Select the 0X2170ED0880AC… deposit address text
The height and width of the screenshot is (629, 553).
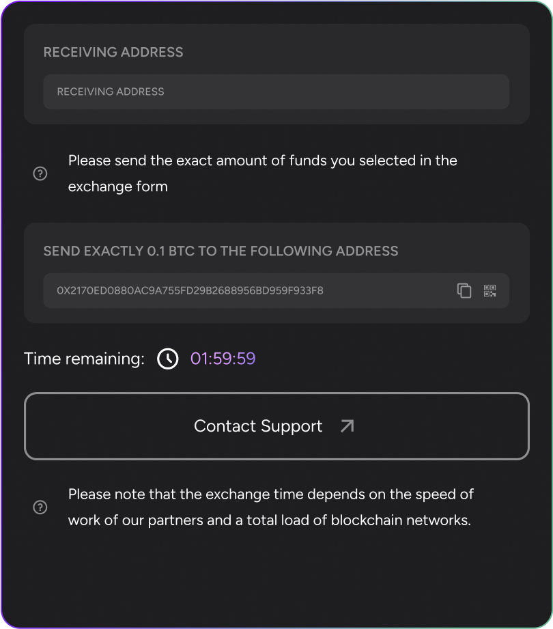190,290
